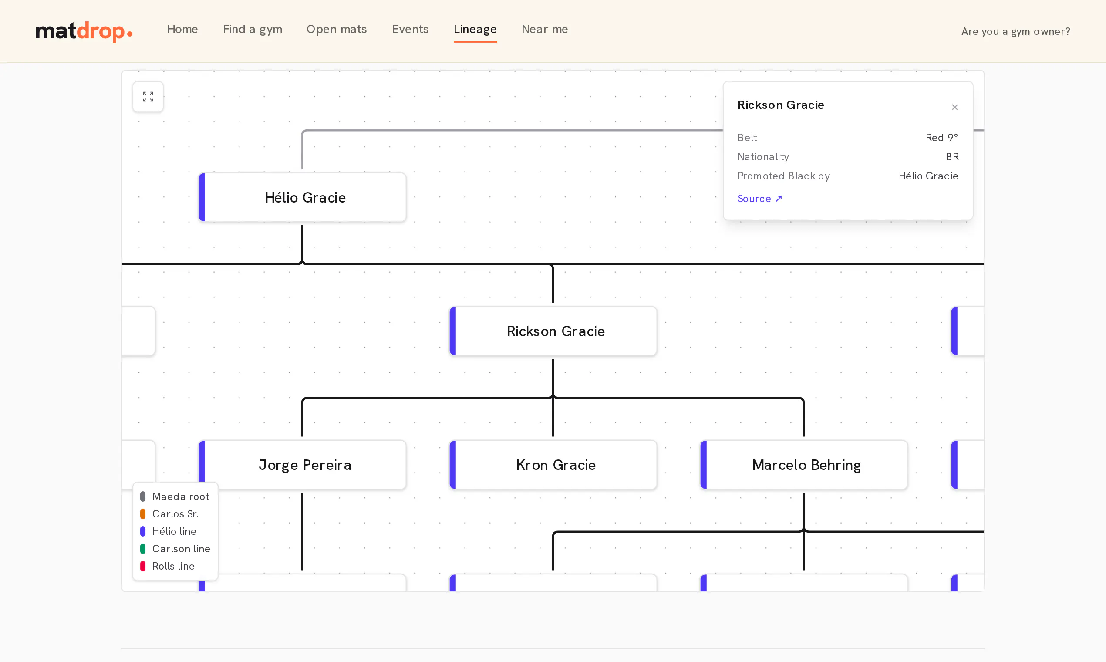
Task: Click the Carlson line green legend swatch
Action: 143,549
